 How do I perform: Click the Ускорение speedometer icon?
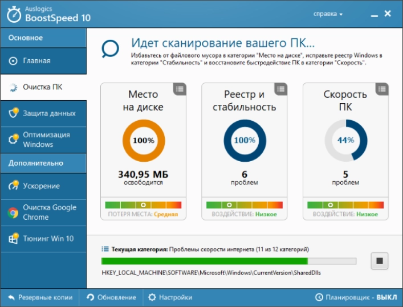pyautogui.click(x=13, y=185)
